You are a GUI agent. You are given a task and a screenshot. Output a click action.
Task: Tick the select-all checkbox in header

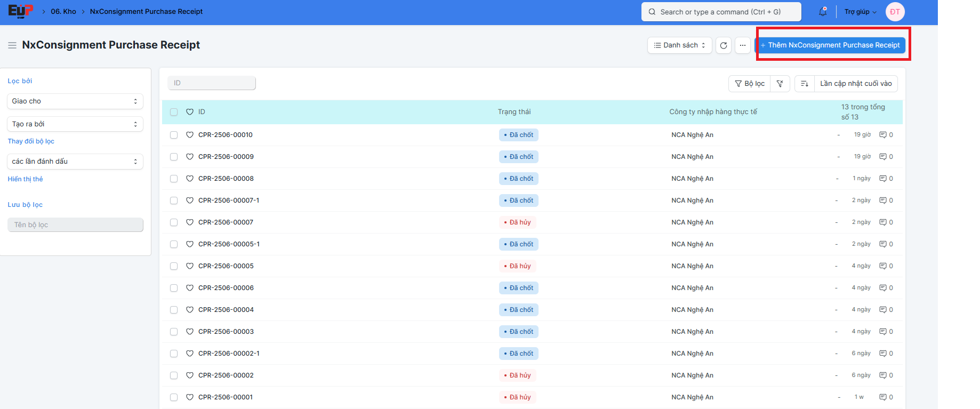tap(174, 112)
